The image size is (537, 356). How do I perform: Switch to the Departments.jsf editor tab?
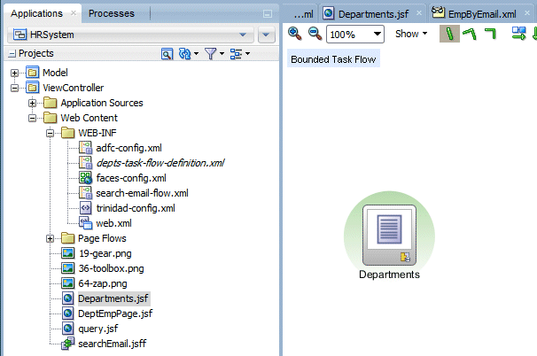(373, 14)
